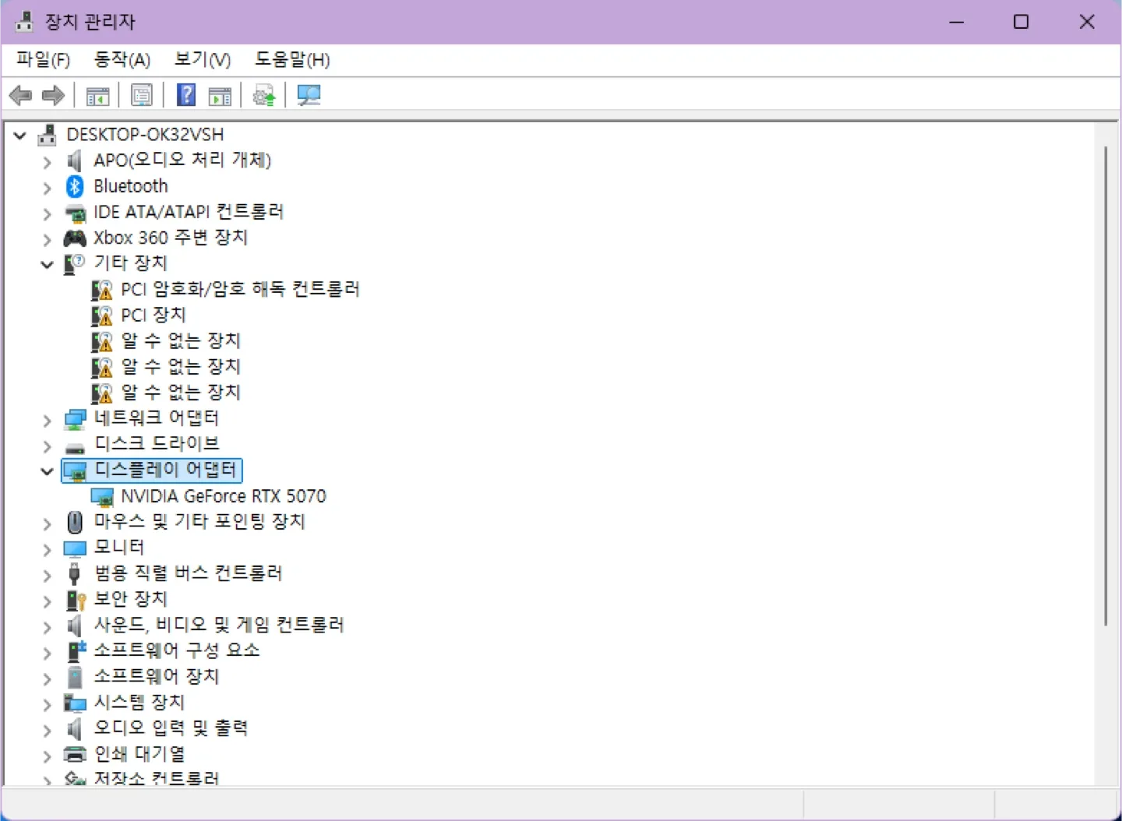Click the Back arrow in the toolbar
Image resolution: width=1122 pixels, height=821 pixels.
coord(20,96)
